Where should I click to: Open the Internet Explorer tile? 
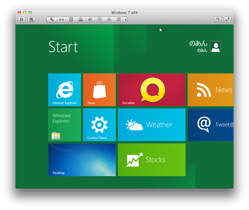(64, 90)
